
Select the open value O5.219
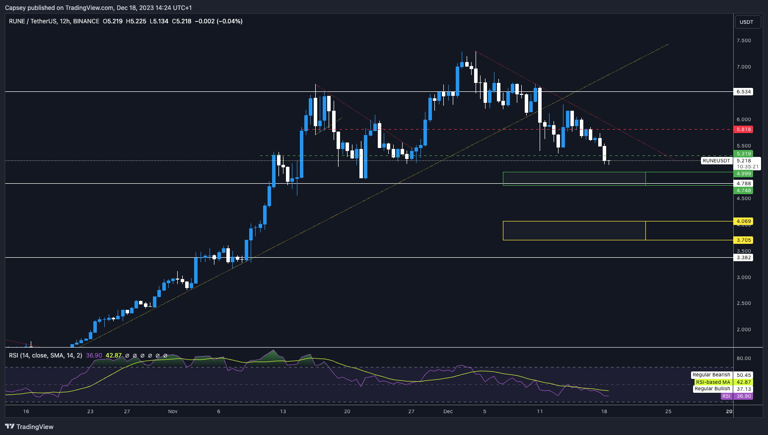(113, 21)
